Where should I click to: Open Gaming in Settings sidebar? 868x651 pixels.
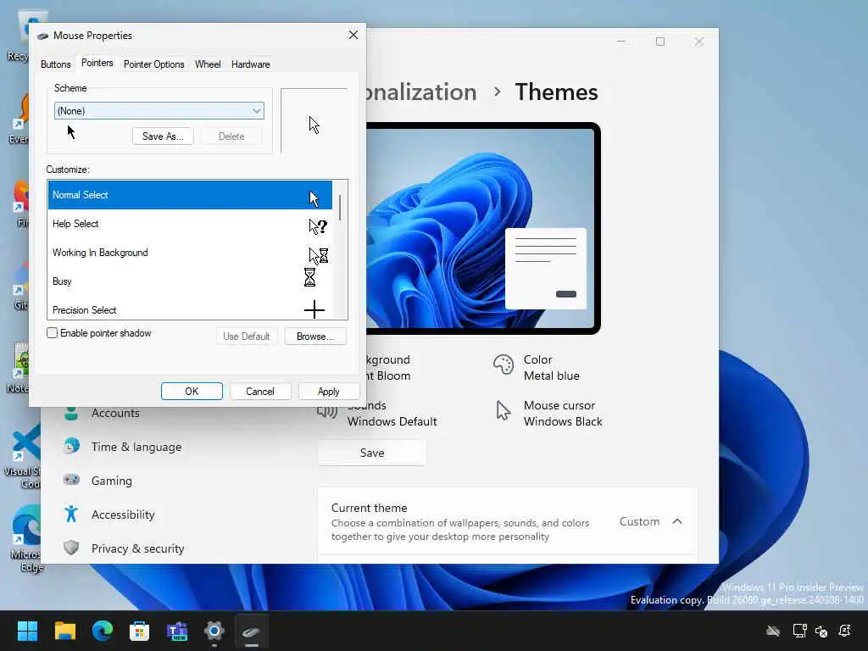coord(111,481)
